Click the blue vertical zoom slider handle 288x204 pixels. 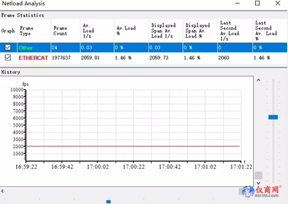[273, 117]
